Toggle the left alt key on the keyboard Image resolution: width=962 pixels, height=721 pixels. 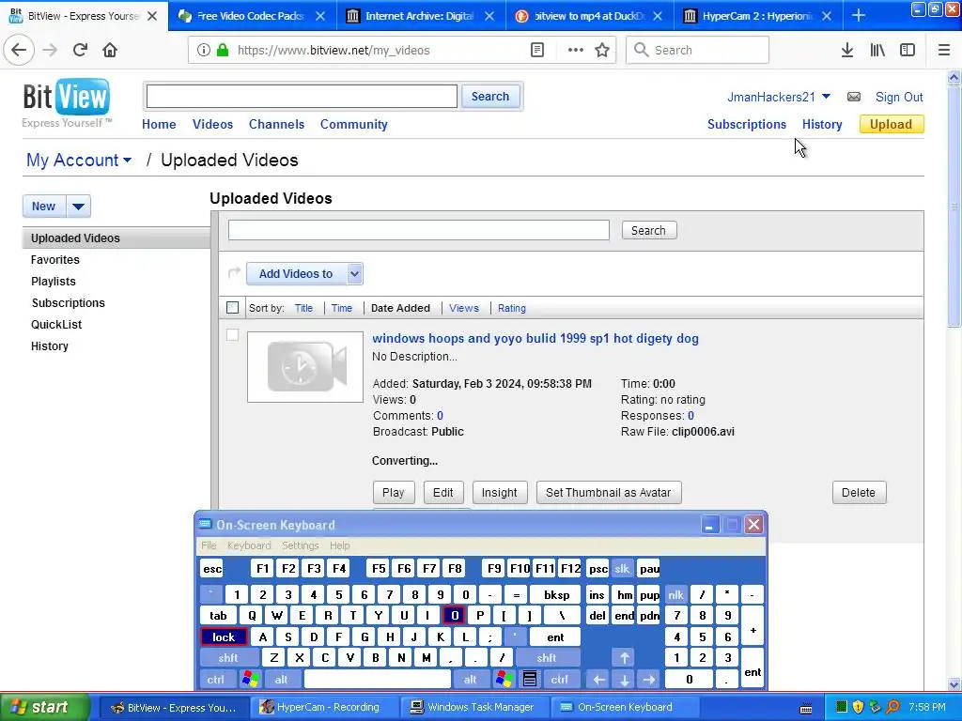tap(281, 680)
